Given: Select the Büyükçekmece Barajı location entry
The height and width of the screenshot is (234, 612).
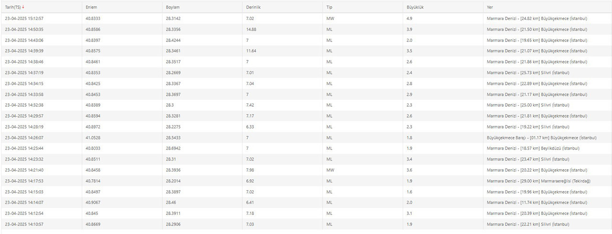Looking at the screenshot, I should (541, 138).
